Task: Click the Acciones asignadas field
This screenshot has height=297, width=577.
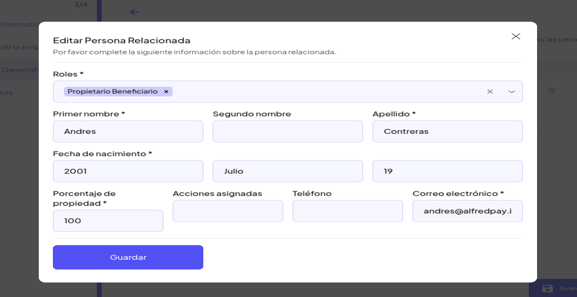Action: [228, 211]
